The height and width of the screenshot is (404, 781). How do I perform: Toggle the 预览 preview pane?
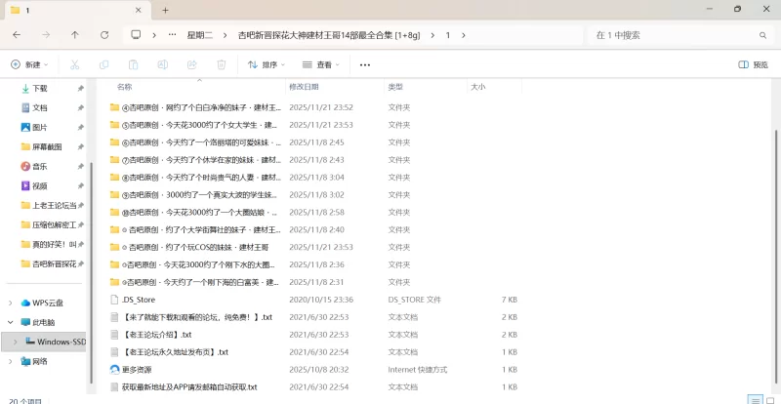[x=753, y=65]
